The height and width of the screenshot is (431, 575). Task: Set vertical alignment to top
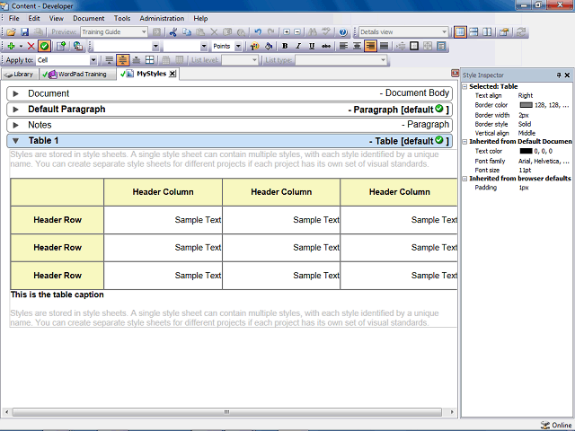click(109, 60)
